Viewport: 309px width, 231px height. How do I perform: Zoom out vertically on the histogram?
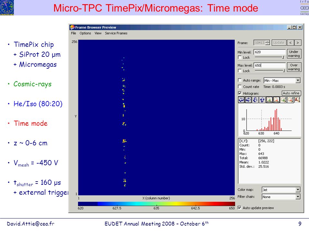(290, 100)
